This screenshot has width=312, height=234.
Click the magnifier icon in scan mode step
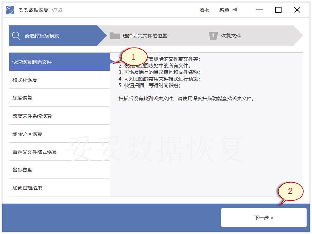pos(16,36)
